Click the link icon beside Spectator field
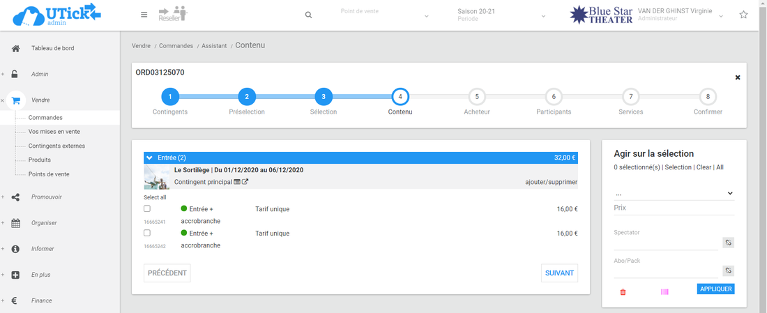 click(x=728, y=243)
